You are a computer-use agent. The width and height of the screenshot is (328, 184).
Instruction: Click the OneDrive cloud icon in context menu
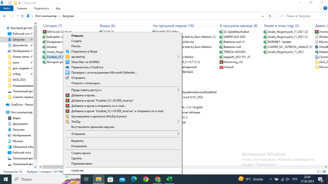coord(68,67)
